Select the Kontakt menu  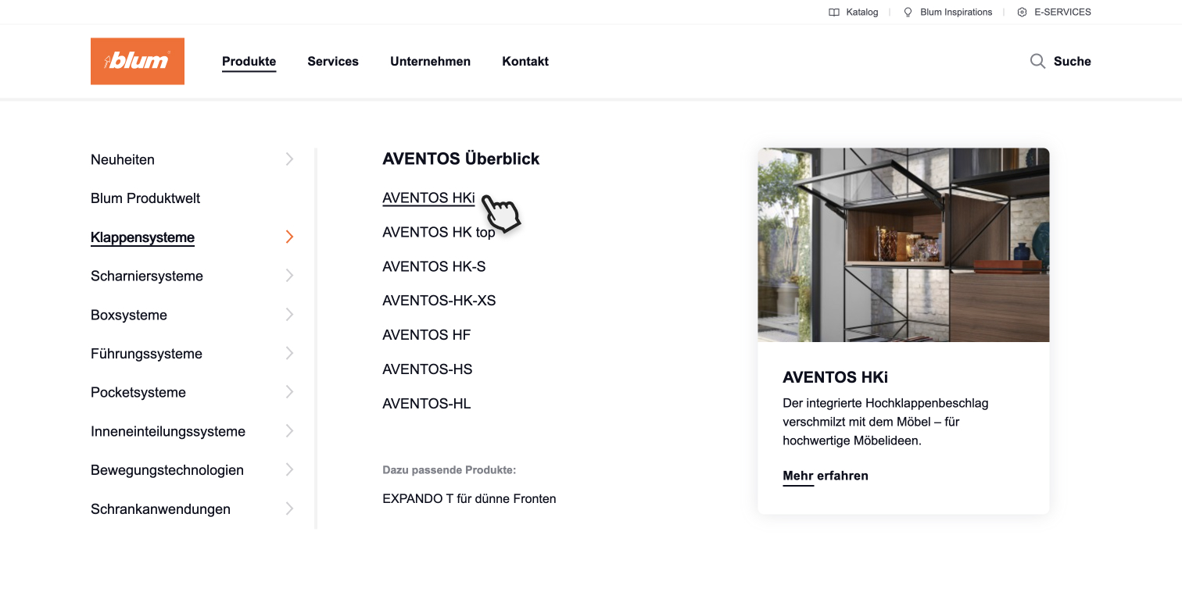point(525,61)
